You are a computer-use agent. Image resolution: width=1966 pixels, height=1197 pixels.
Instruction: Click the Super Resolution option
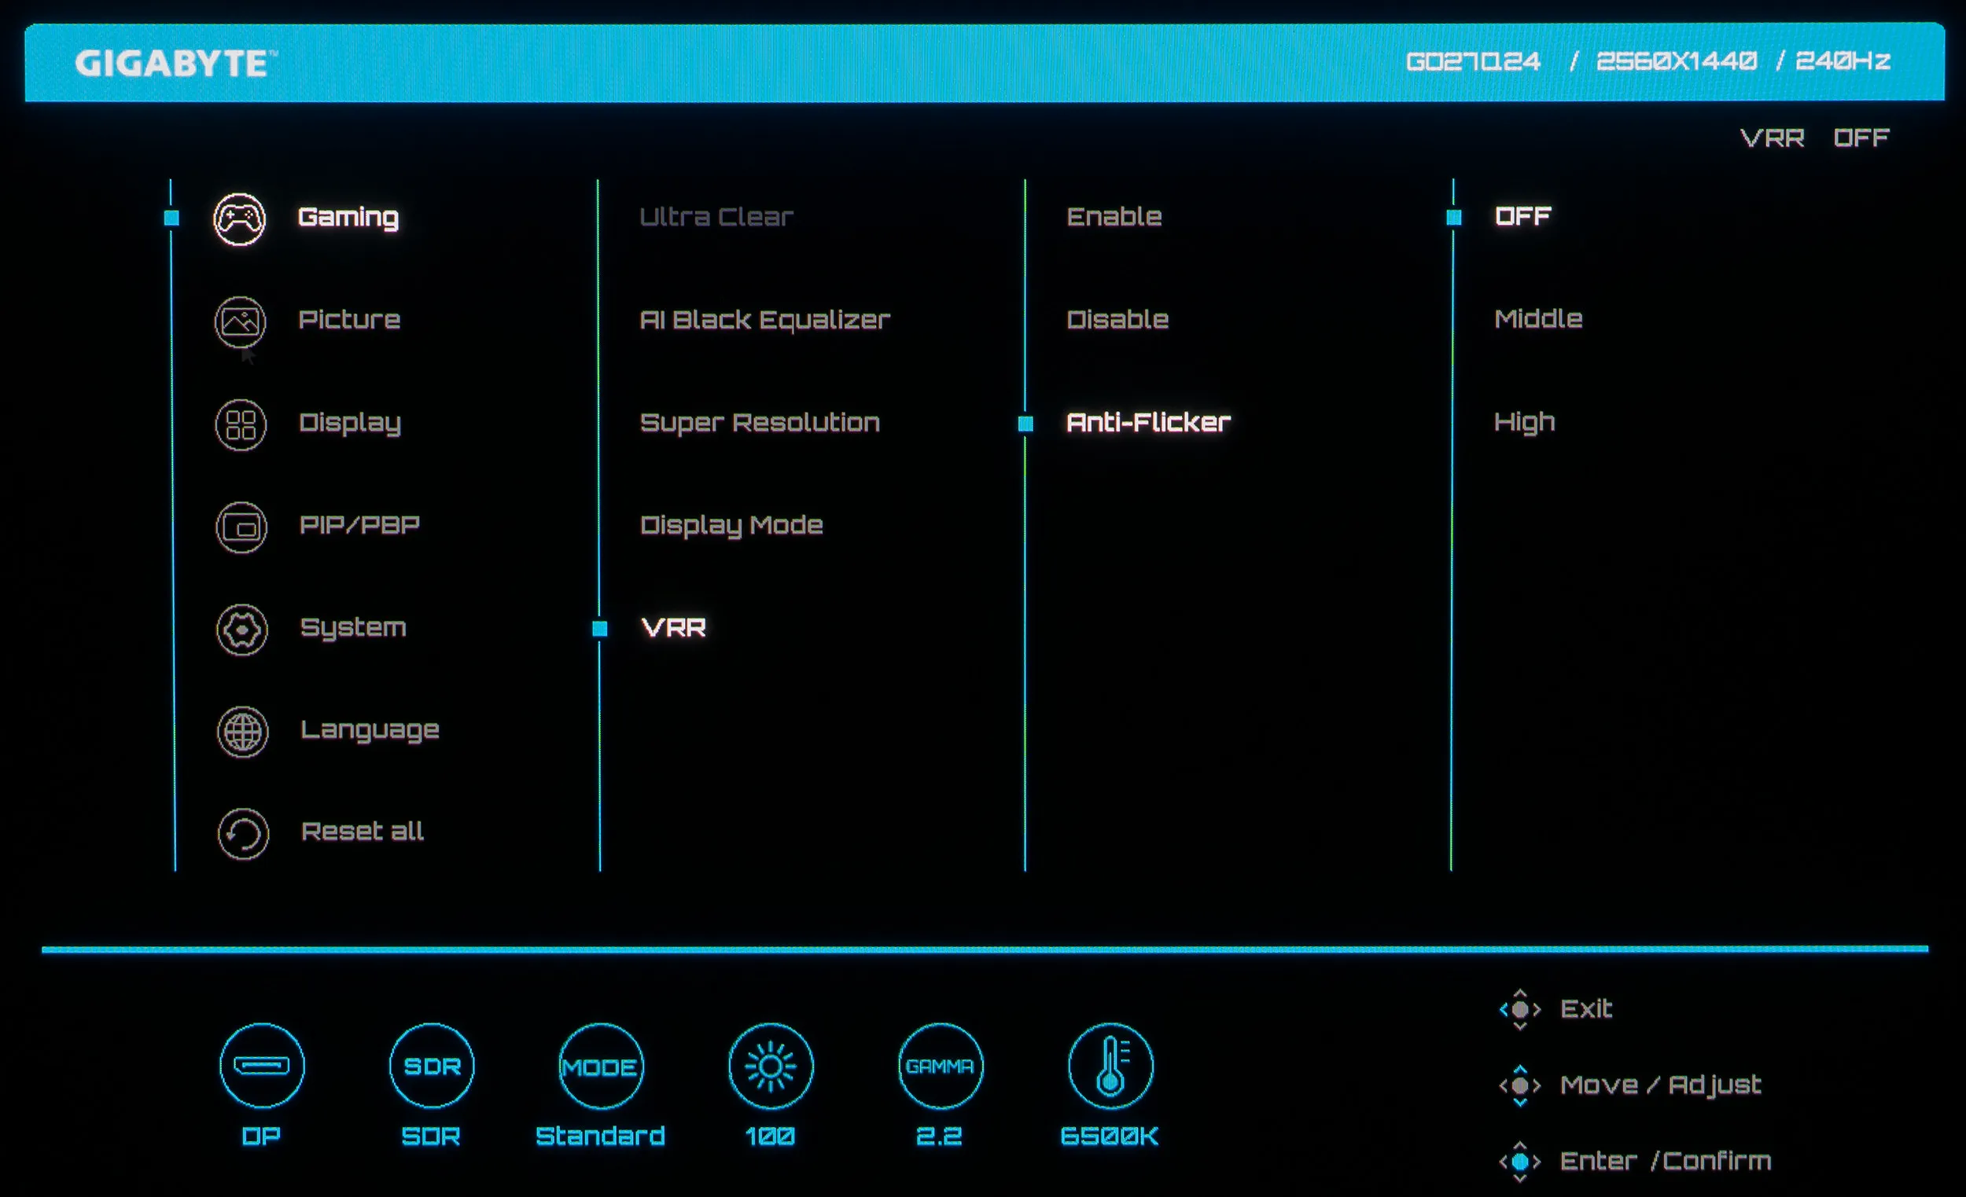tap(760, 423)
